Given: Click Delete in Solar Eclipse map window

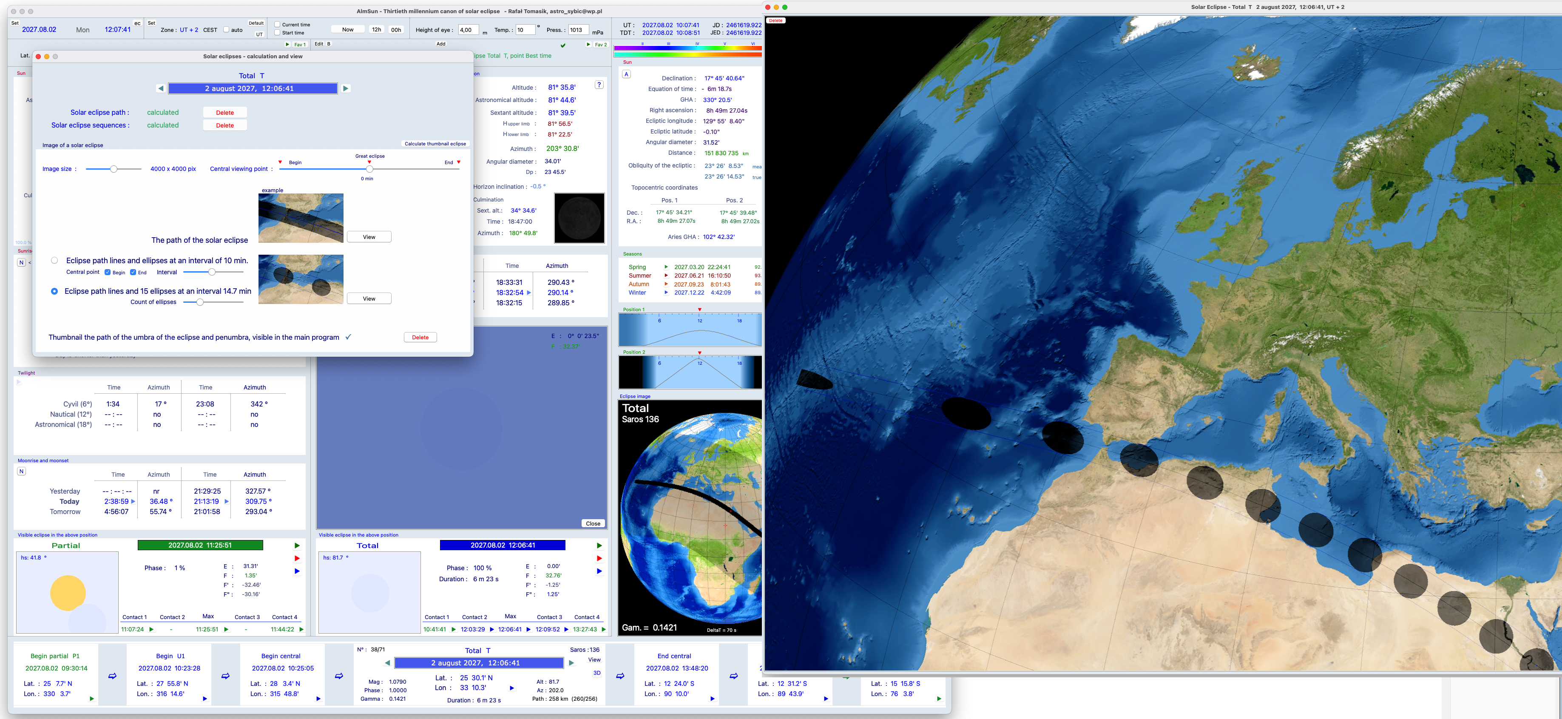Looking at the screenshot, I should pos(775,20).
